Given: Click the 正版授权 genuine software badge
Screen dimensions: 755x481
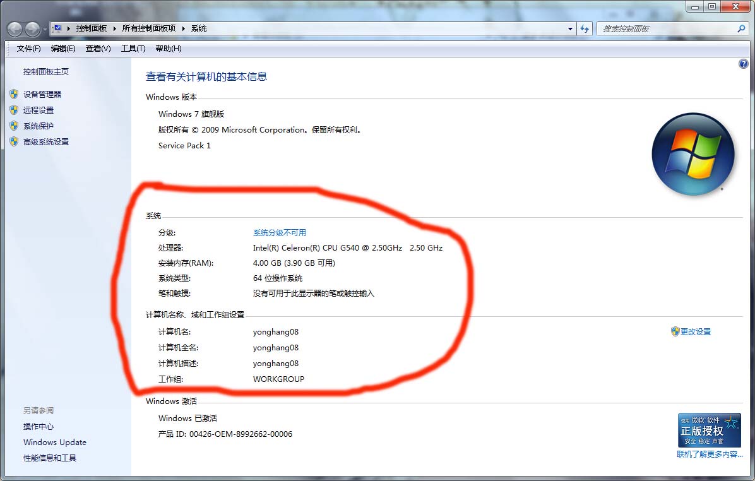Looking at the screenshot, I should [710, 431].
